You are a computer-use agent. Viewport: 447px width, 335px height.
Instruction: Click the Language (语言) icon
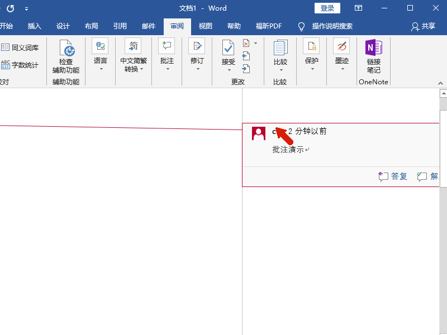pyautogui.click(x=100, y=46)
